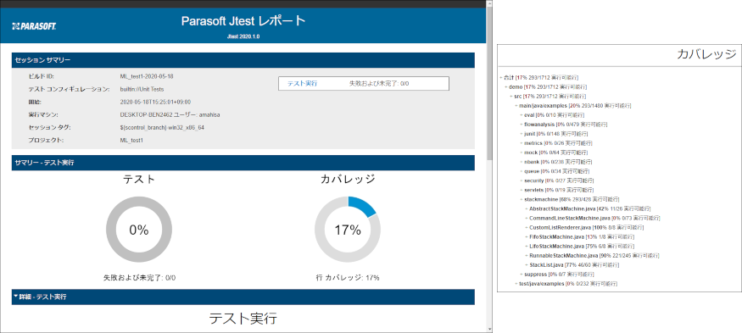742x333 pixels.
Task: Click the セッション サマリー section header
Action: tap(243, 60)
